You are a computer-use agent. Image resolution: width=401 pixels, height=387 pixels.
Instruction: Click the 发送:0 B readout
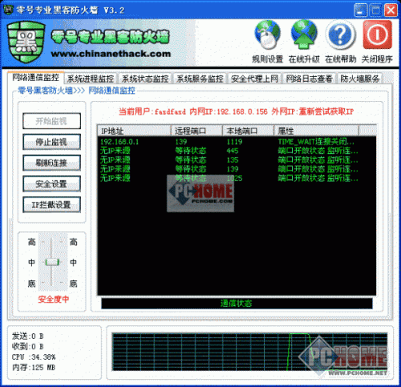coord(28,336)
